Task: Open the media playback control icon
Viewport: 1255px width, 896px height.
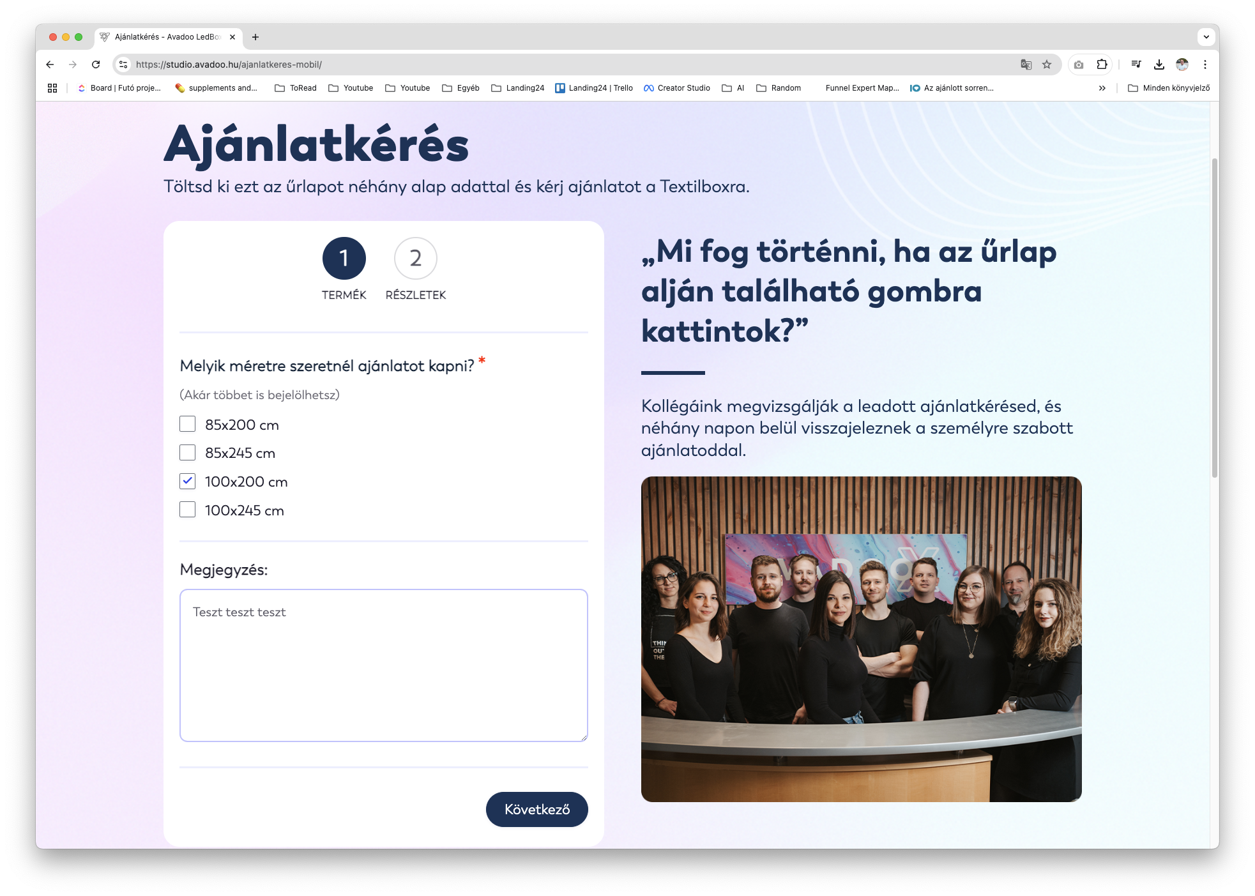Action: [x=1136, y=65]
